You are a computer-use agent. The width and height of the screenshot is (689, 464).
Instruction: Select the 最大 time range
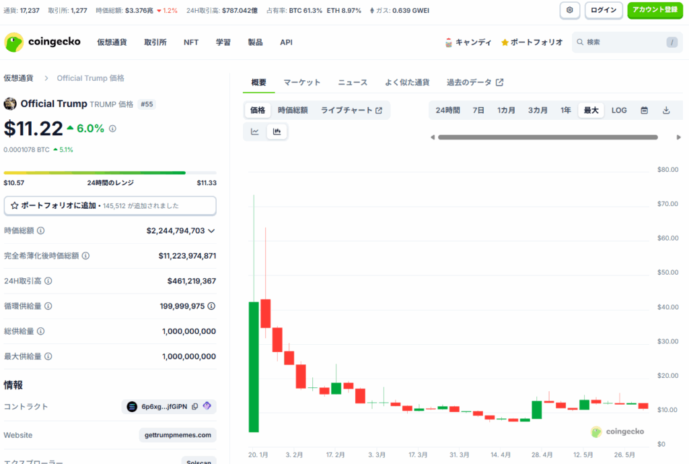coord(591,110)
